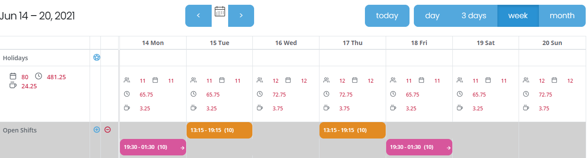
Task: Open Friday's 19:30 - 01:30 open shift
Action: [x=419, y=147]
